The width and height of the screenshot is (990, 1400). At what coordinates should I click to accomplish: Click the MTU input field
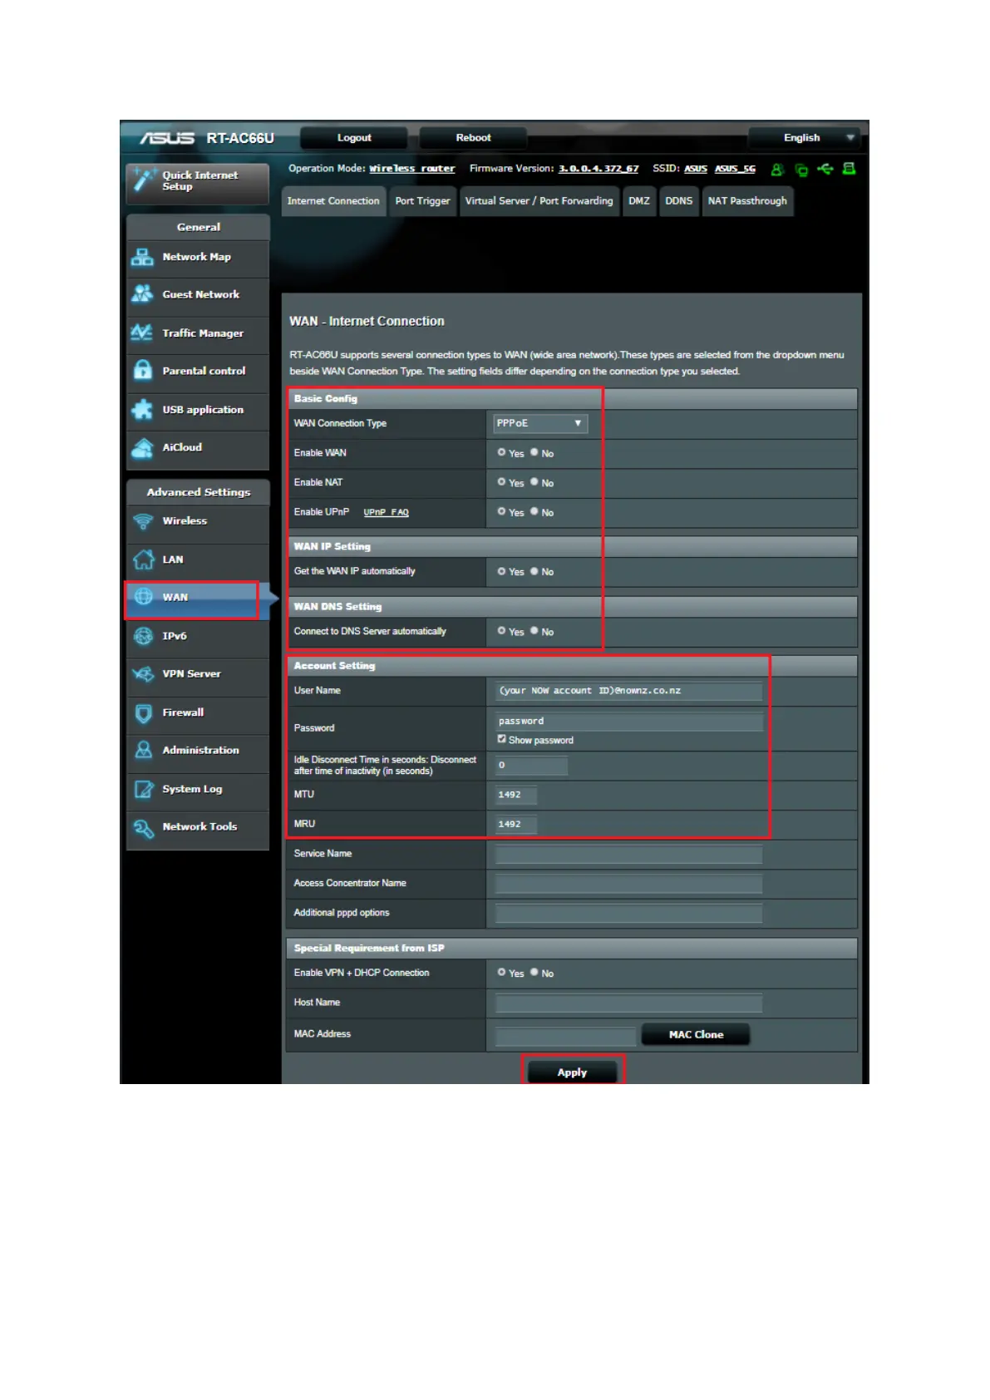pyautogui.click(x=515, y=795)
